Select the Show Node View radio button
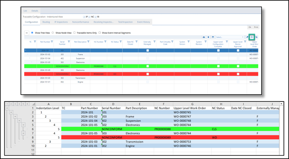 [x=53, y=33]
